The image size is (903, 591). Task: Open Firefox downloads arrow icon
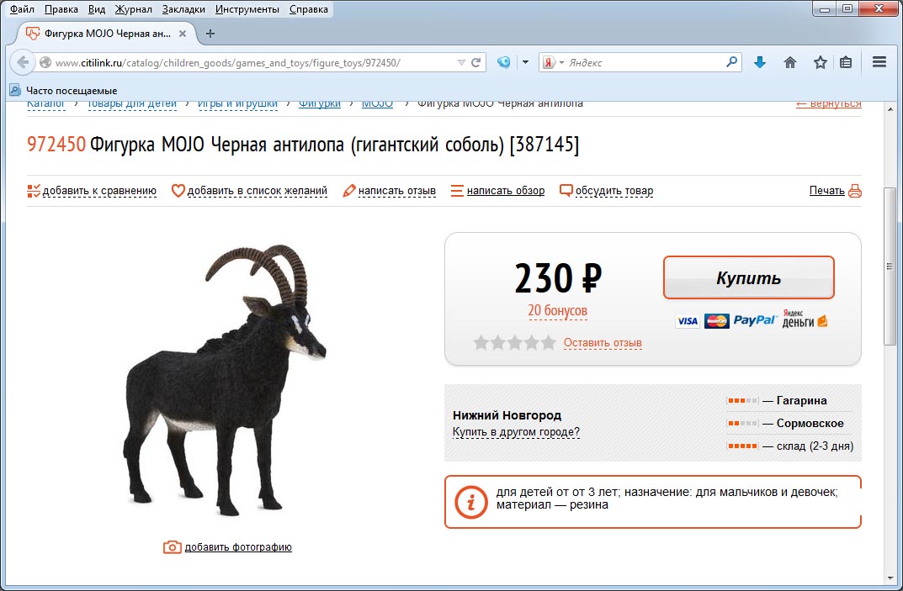(760, 62)
